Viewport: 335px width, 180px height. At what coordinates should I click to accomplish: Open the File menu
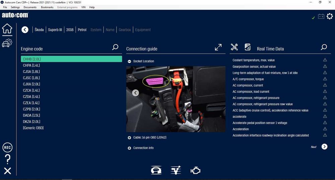[5, 7]
